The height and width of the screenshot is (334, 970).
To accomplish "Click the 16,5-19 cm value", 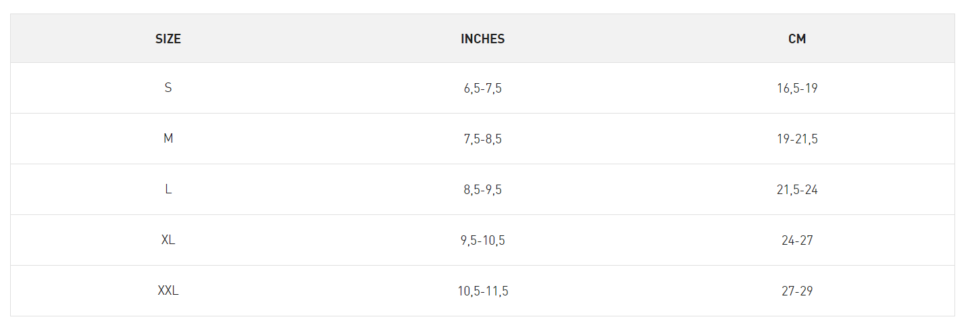I will click(x=797, y=88).
